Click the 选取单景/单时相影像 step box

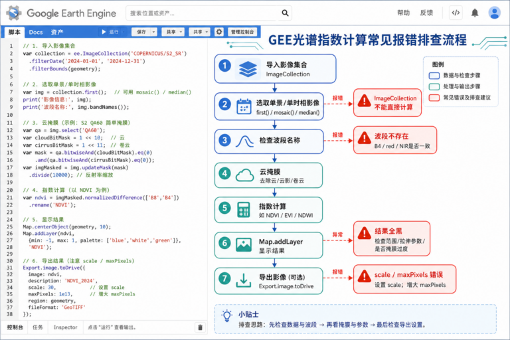click(x=269, y=106)
